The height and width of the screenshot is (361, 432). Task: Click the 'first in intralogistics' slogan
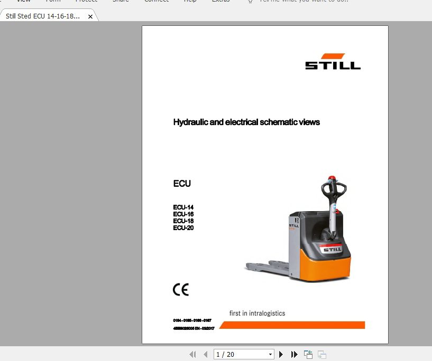(257, 313)
